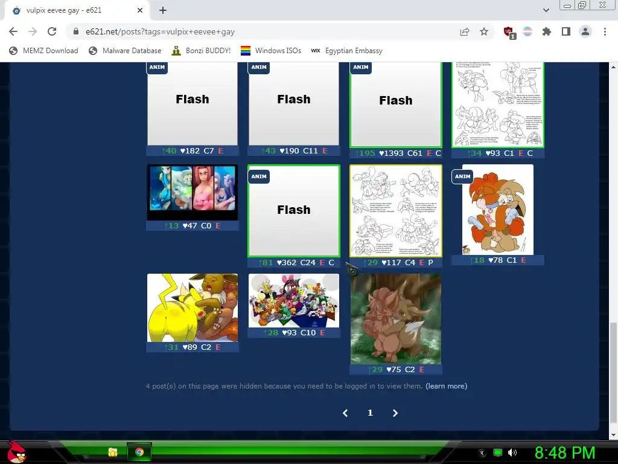Screen dimensions: 618x464
Task: Go to the next page with right chevron
Action: click(395, 413)
